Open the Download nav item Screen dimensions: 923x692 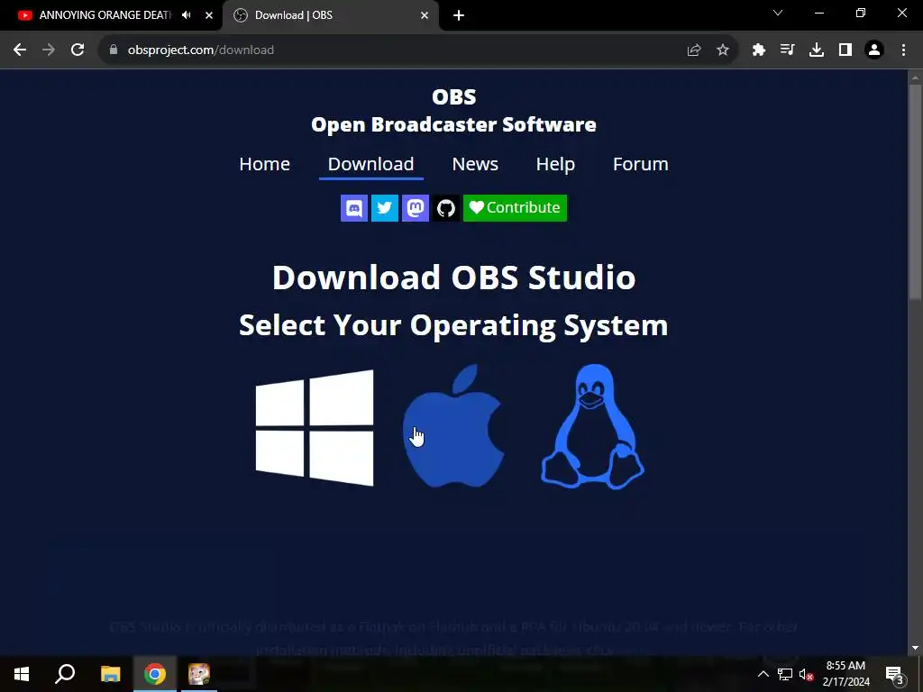tap(370, 164)
